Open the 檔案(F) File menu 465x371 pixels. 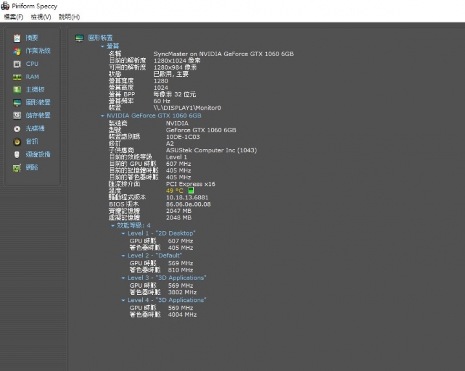point(14,17)
